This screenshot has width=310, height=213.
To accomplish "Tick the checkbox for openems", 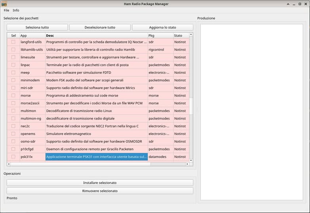I will [13, 134].
